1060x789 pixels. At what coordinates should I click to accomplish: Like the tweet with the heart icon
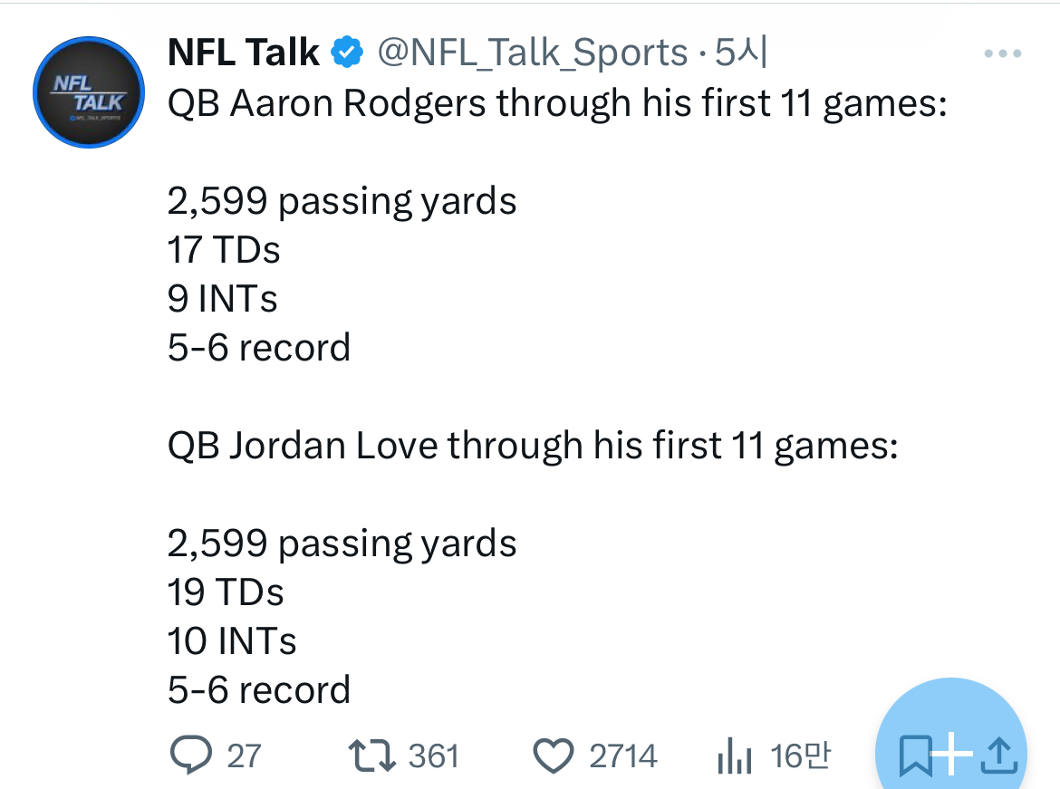[x=554, y=755]
